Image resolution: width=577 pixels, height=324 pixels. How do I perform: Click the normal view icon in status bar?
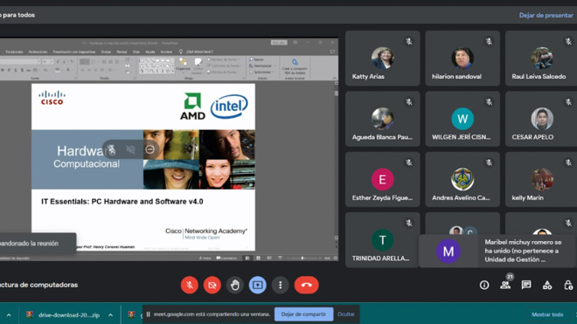[x=247, y=259]
